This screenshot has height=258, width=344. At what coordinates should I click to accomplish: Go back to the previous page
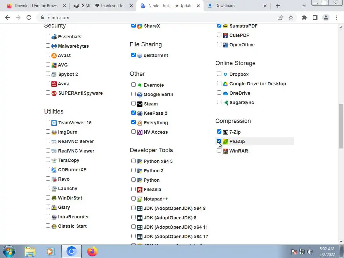point(7,17)
